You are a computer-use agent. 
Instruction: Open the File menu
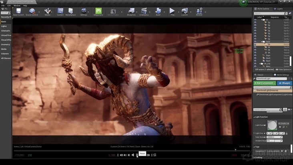3,6
